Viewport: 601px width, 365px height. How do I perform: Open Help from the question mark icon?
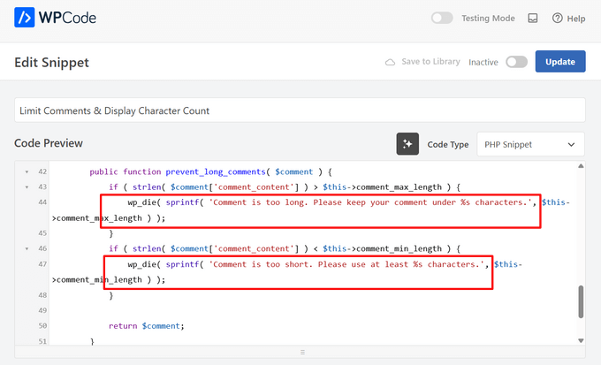pos(558,18)
